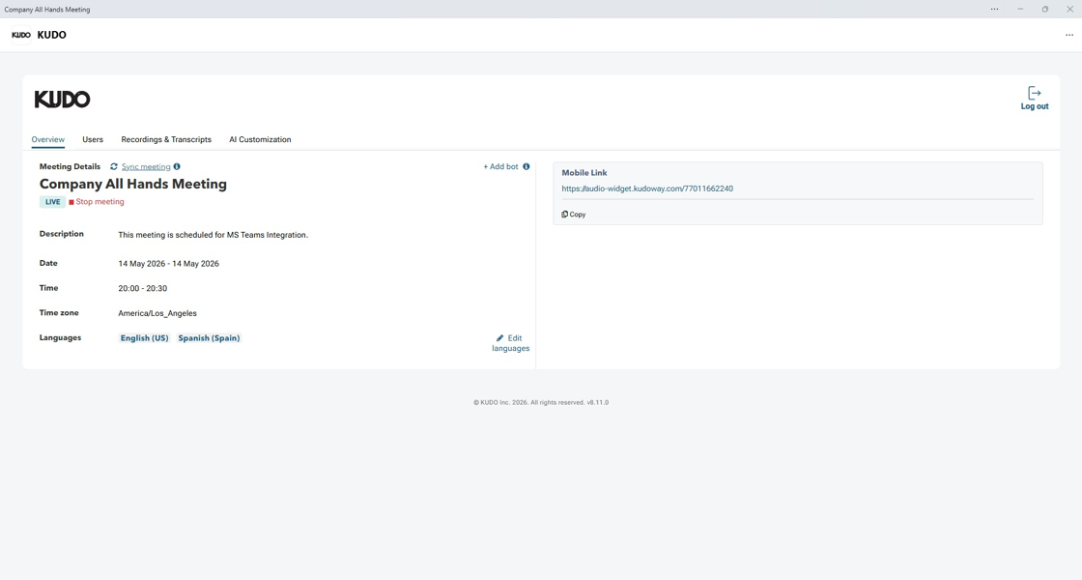Click the Company All Hands Meeting heading
The width and height of the screenshot is (1082, 580).
133,184
